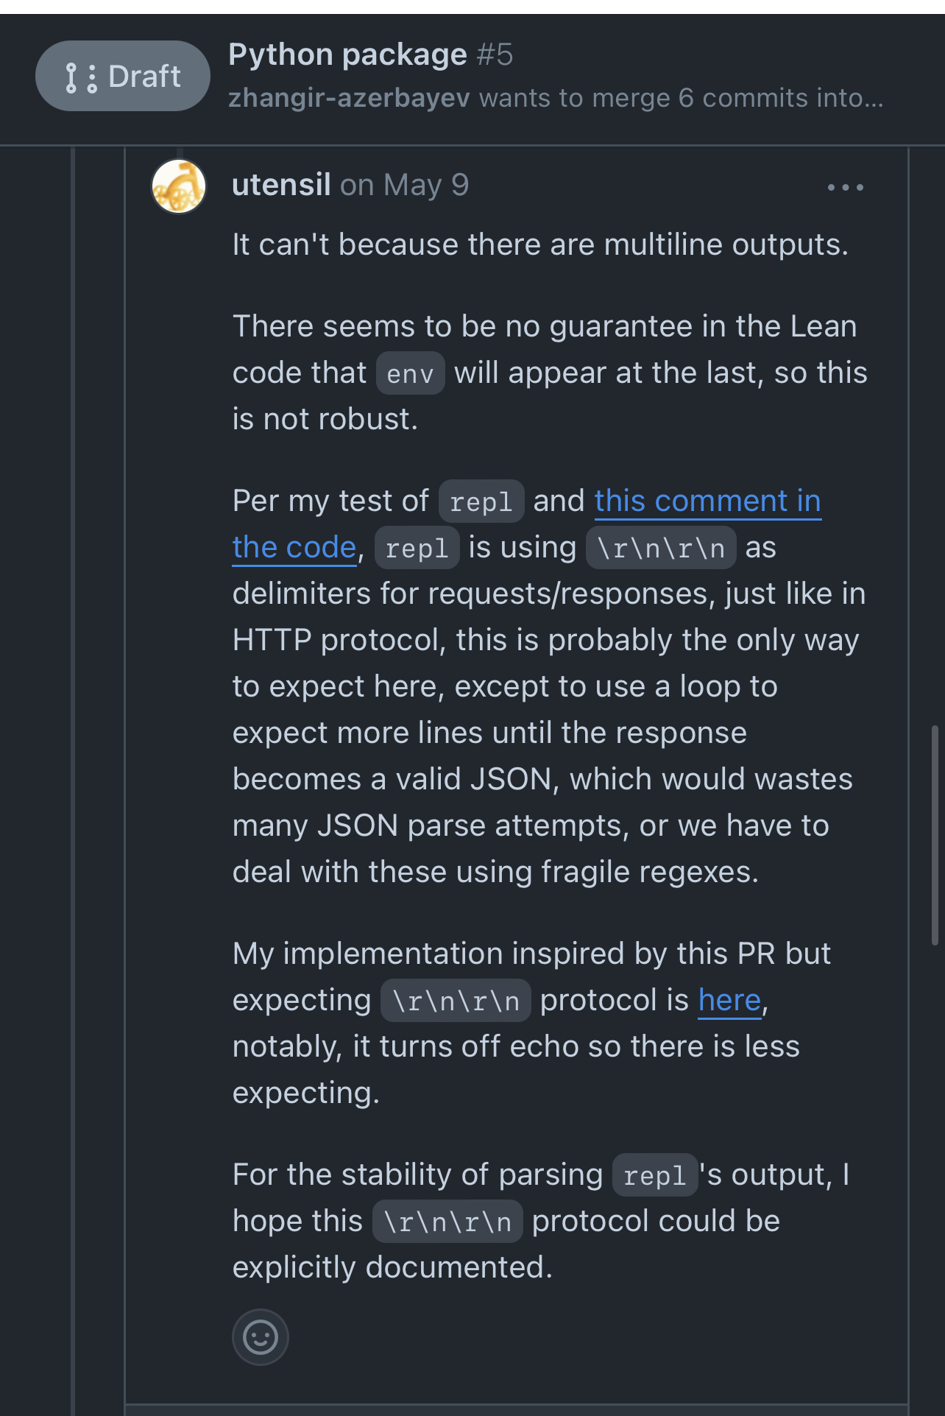The width and height of the screenshot is (945, 1416).
Task: Click the Draft pull request icon
Action: pyautogui.click(x=81, y=77)
